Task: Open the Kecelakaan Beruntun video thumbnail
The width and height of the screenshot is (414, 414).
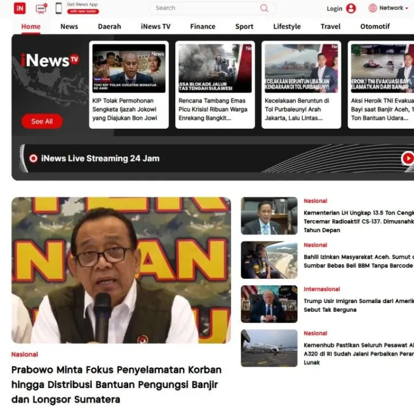Action: [x=301, y=68]
